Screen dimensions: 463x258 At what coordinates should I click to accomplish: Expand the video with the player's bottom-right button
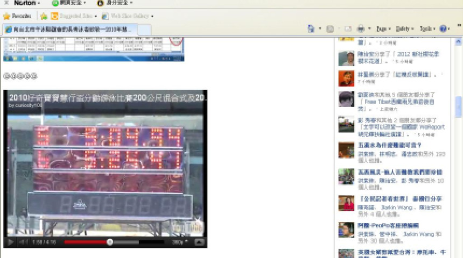[199, 242]
